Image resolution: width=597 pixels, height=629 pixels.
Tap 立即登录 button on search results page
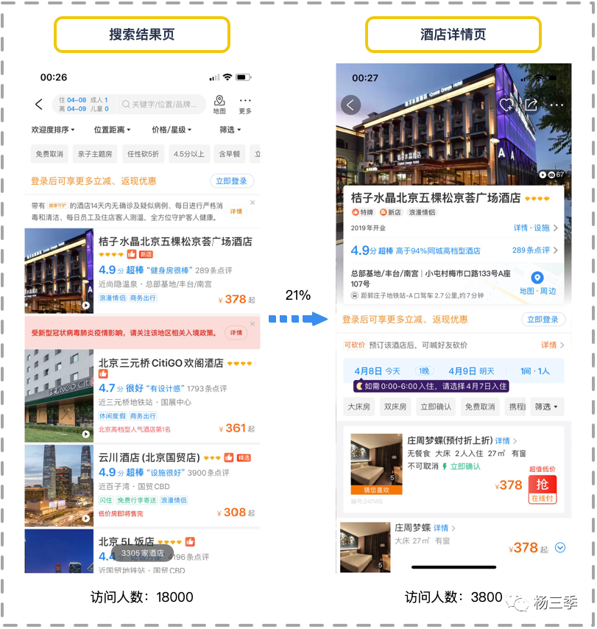[232, 181]
